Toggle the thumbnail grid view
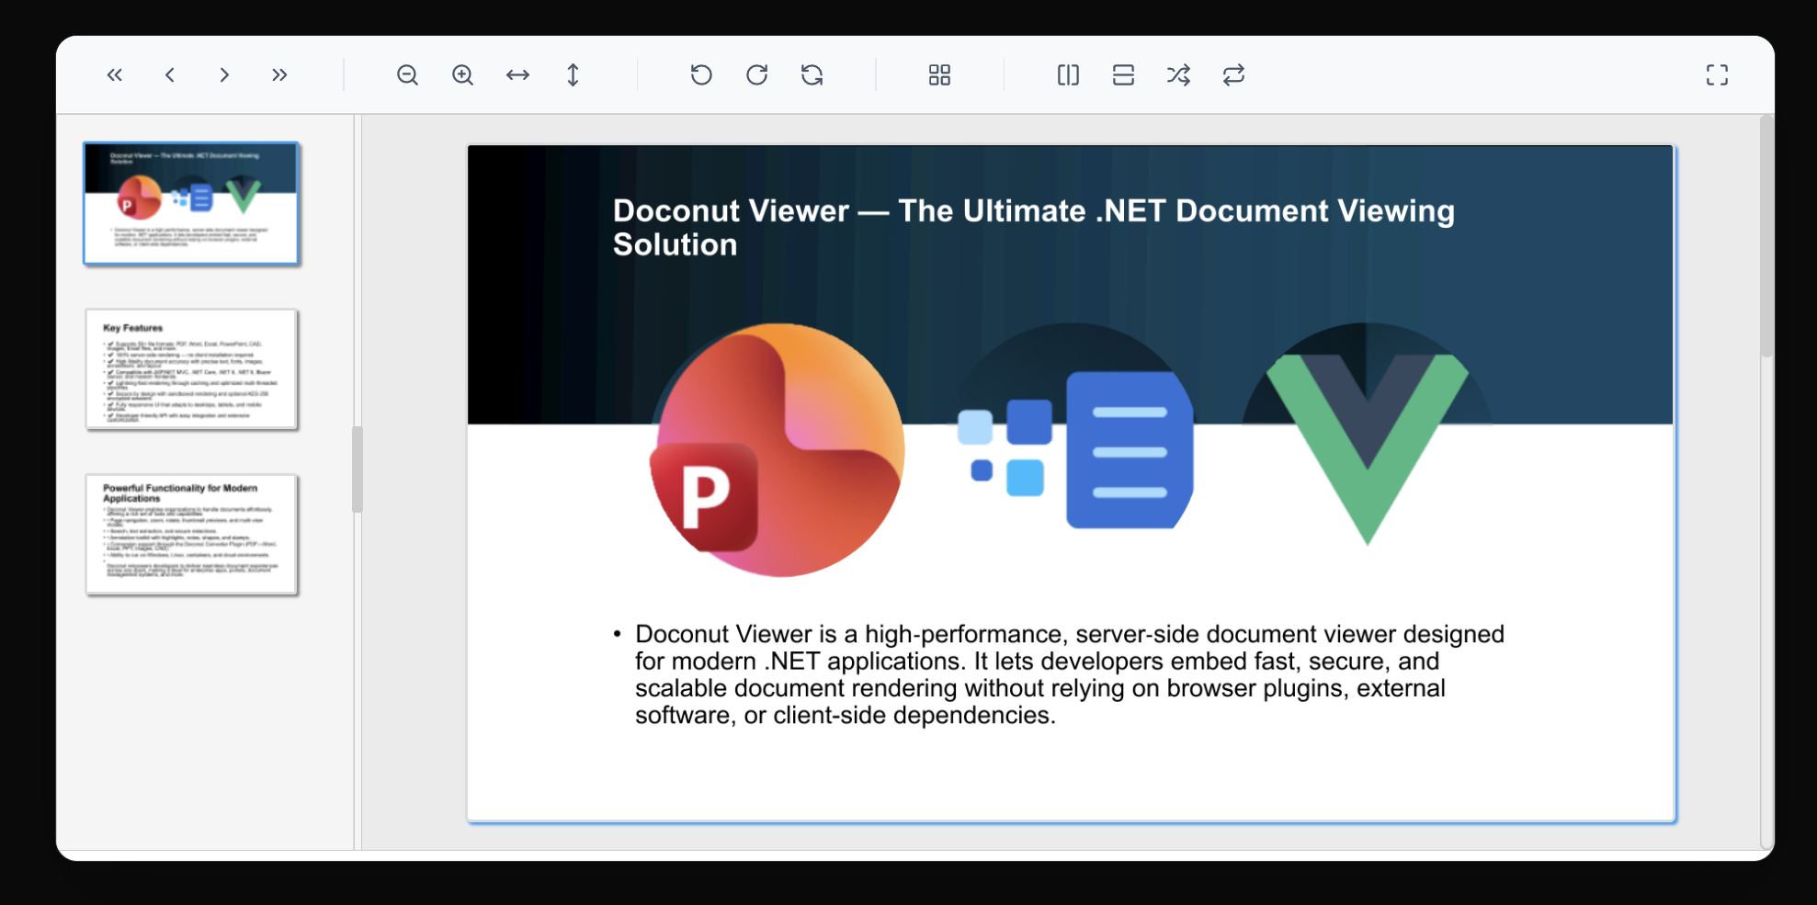1817x905 pixels. [x=939, y=75]
